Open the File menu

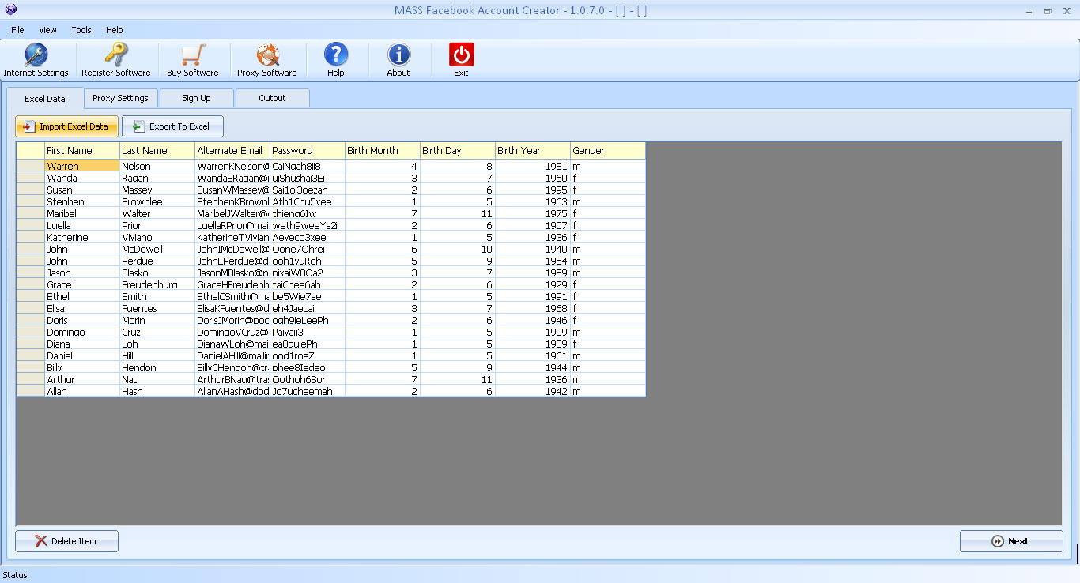tap(17, 30)
